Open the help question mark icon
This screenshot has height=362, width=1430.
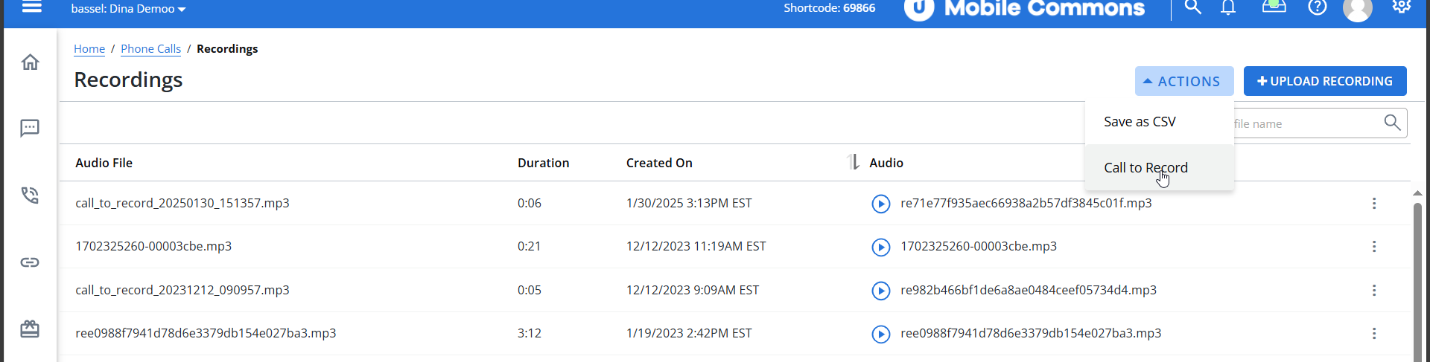1318,7
